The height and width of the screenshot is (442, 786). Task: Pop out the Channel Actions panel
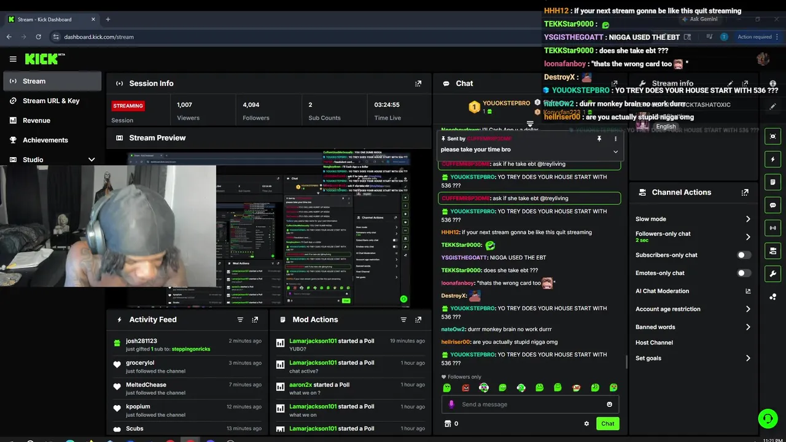(745, 192)
